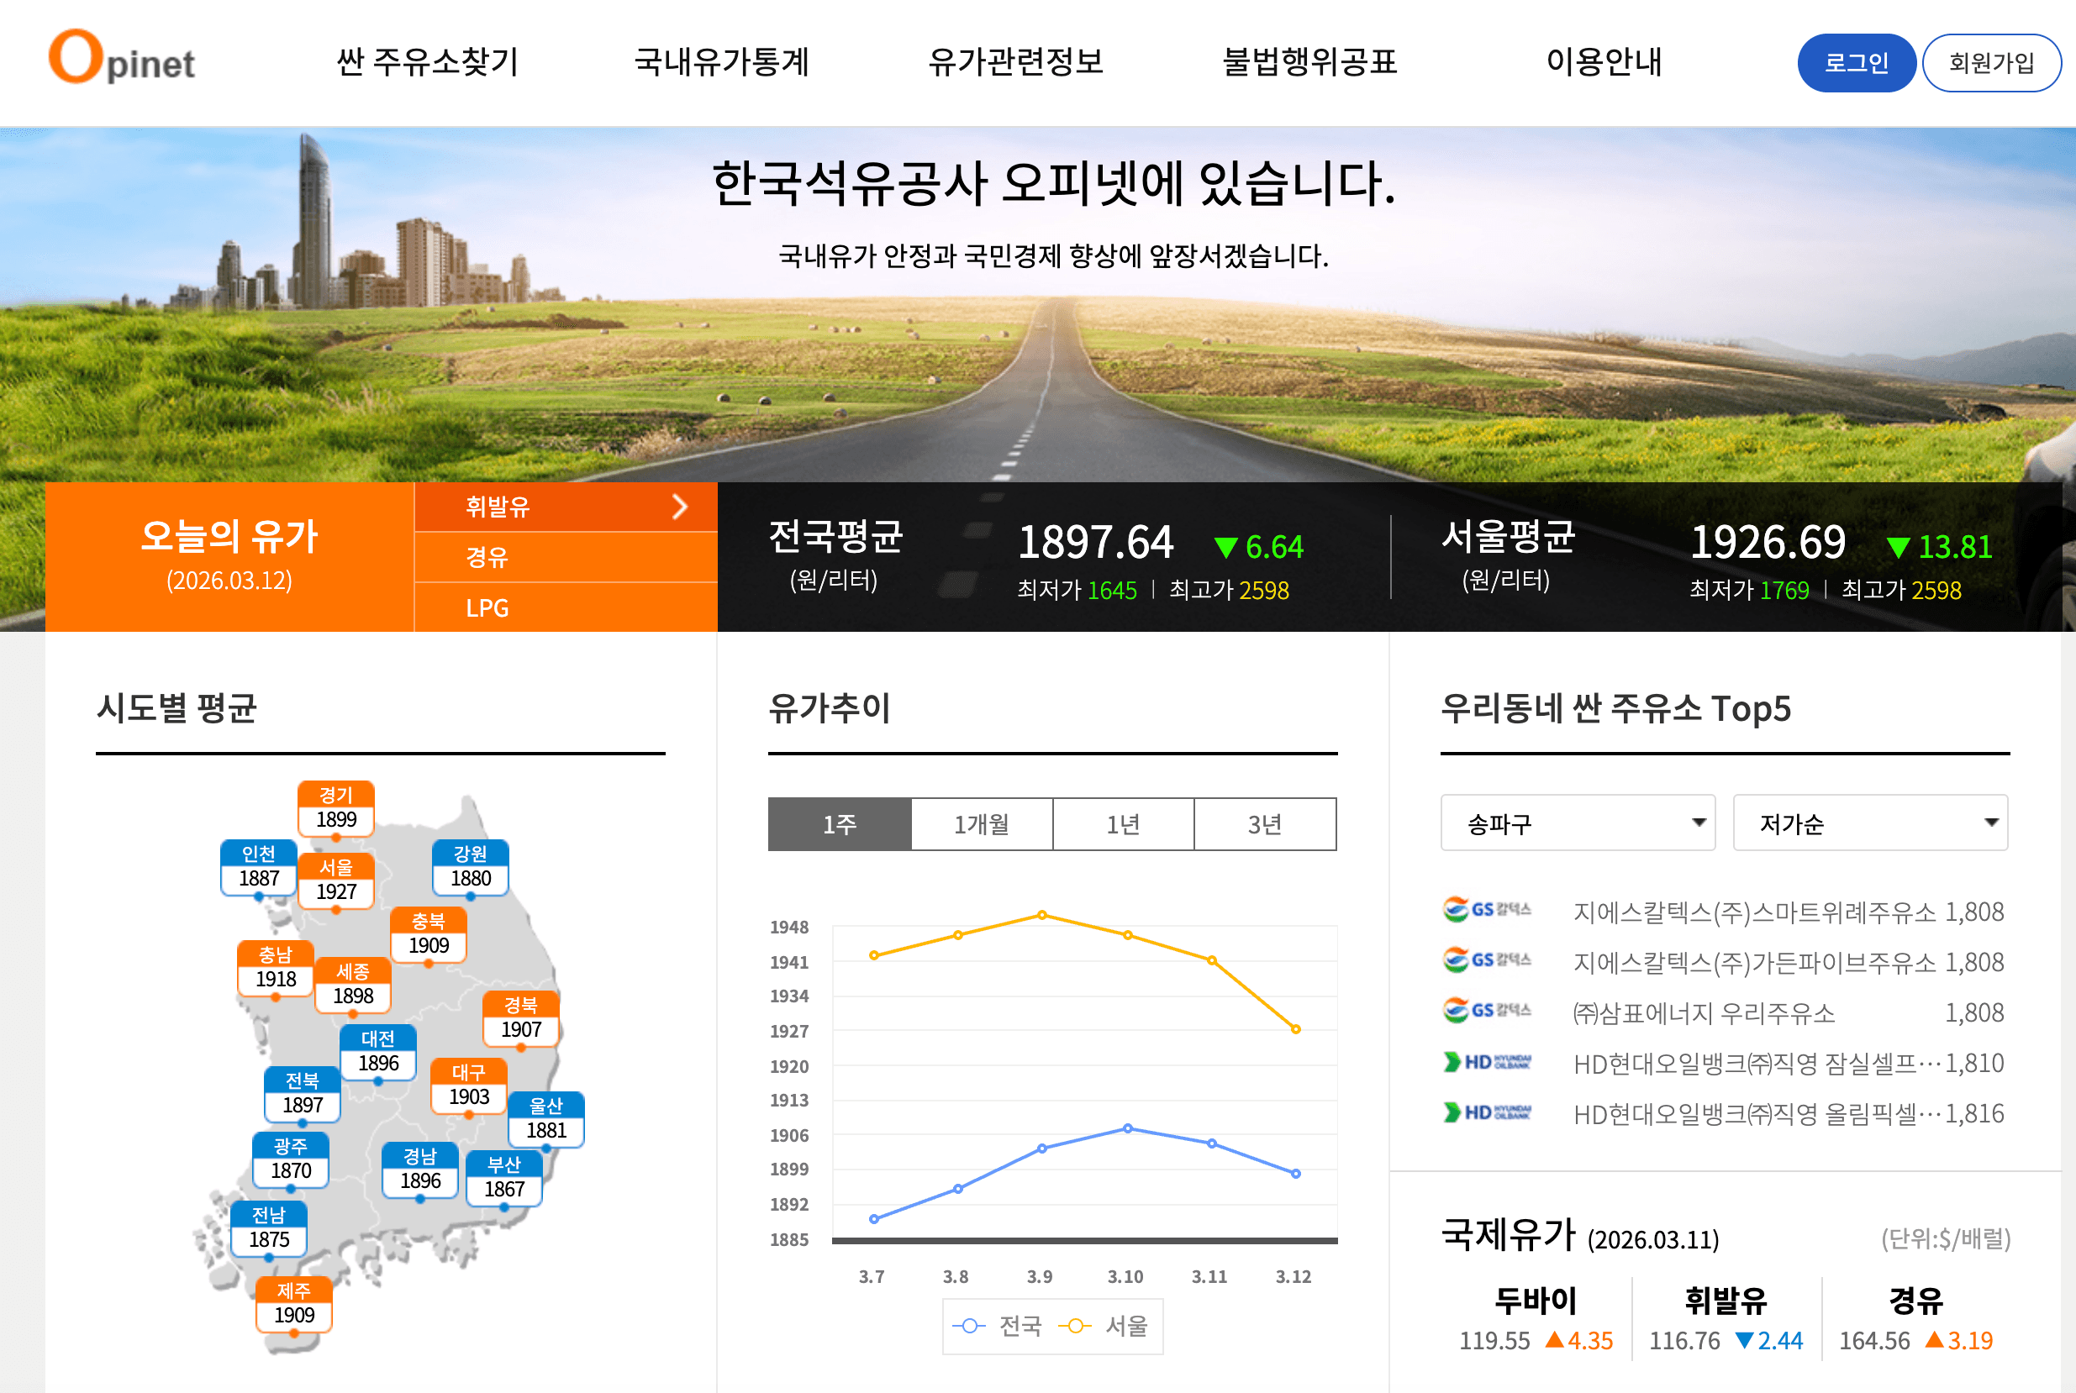Click the 서울 1927 map marker
The height and width of the screenshot is (1393, 2076).
(336, 880)
